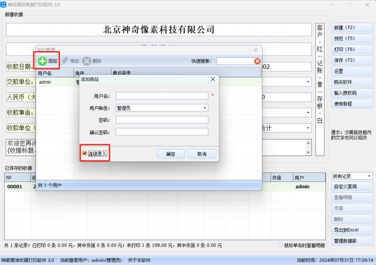The image size is (376, 265).
Task: Focus the 确认密码 input field
Action: point(162,132)
